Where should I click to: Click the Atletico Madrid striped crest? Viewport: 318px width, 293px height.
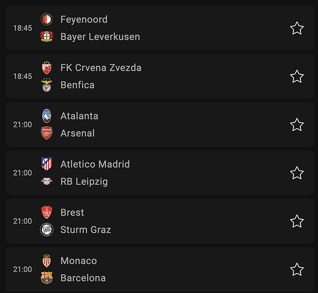click(x=47, y=164)
